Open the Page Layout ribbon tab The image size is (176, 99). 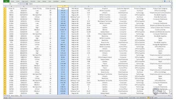pyautogui.click(x=25, y=1)
